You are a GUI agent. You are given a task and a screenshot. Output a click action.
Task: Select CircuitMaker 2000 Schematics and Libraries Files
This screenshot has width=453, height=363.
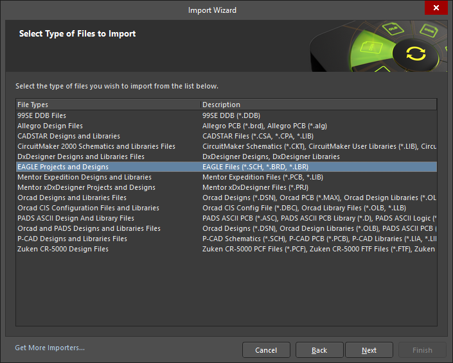[226, 146]
